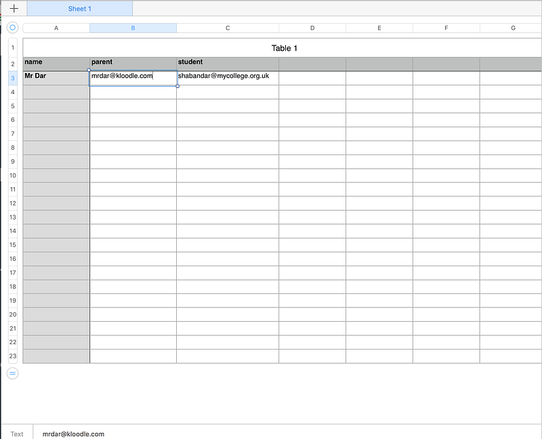
Task: Select row 7 header
Action: click(x=13, y=133)
